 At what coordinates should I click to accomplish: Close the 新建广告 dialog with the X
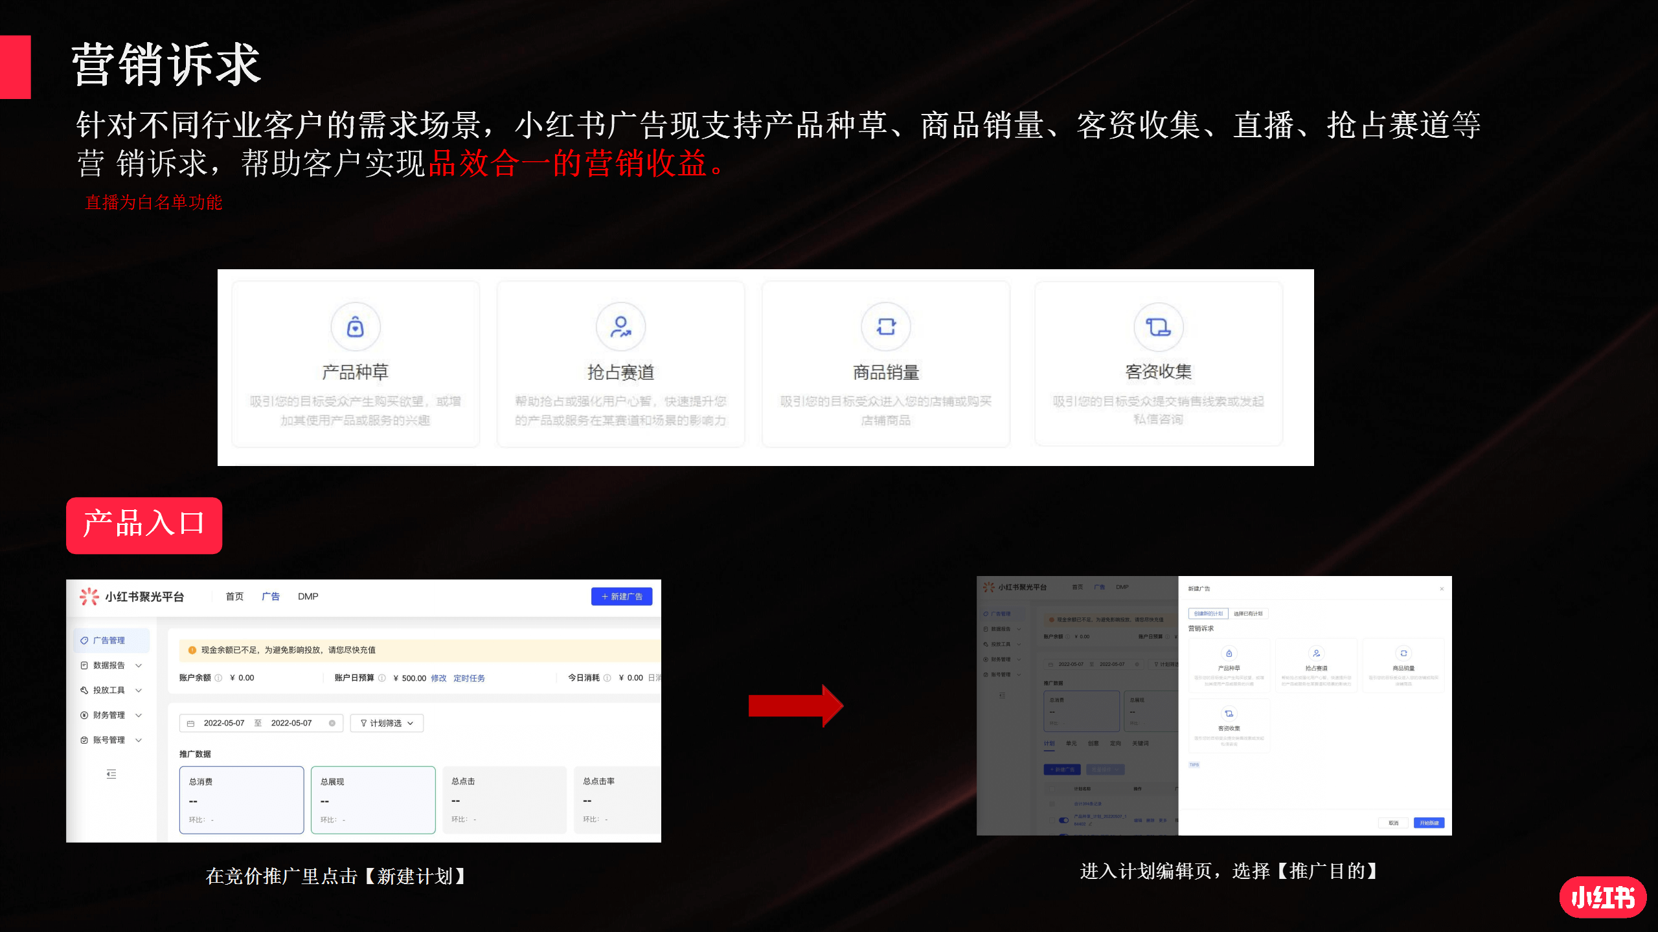click(x=1442, y=588)
